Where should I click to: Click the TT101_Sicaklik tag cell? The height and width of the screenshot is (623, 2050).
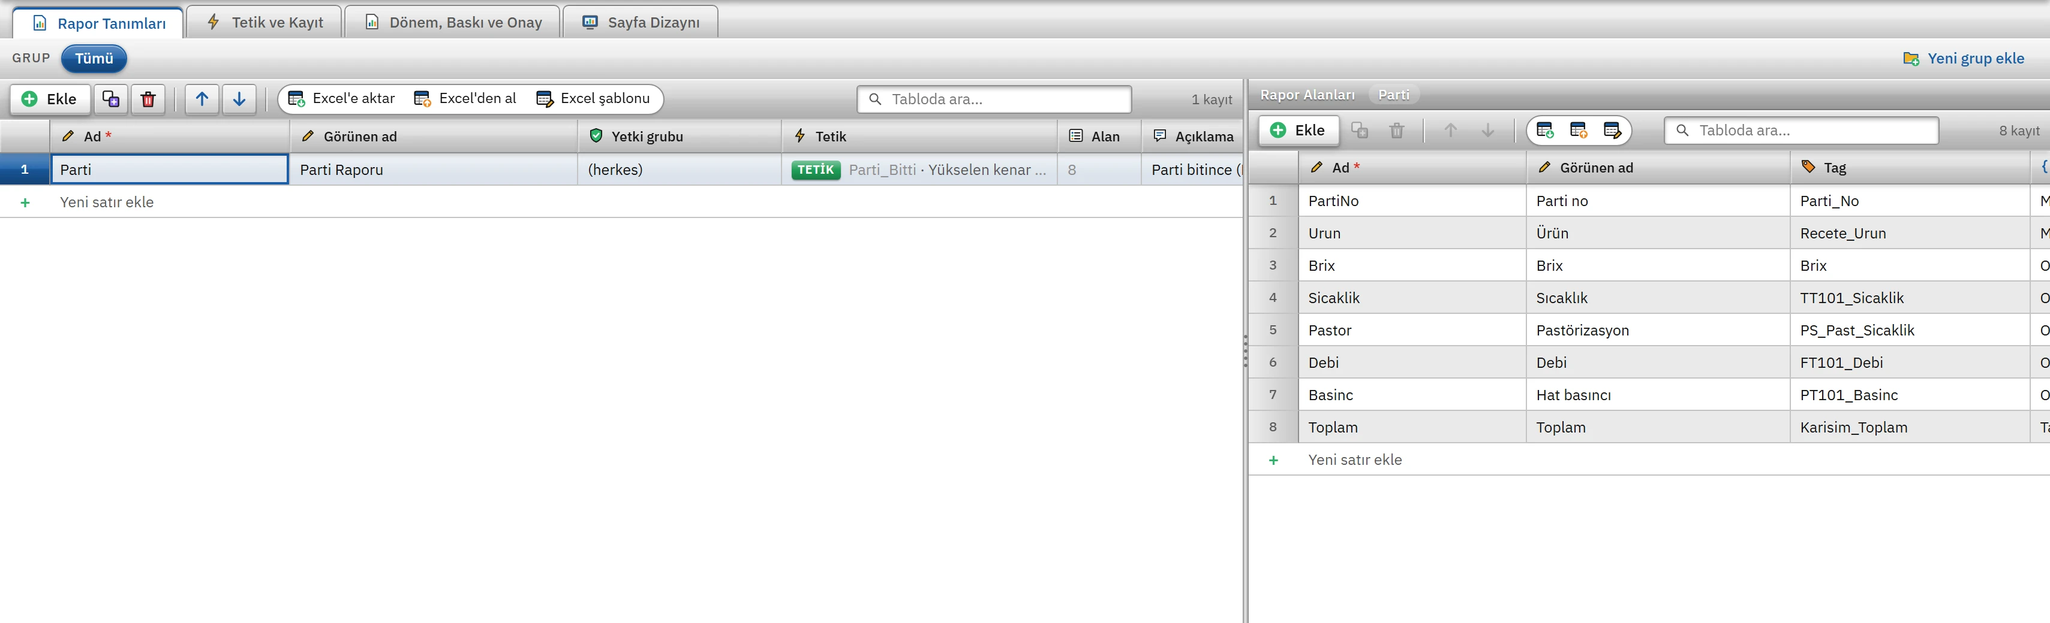pyautogui.click(x=1909, y=298)
